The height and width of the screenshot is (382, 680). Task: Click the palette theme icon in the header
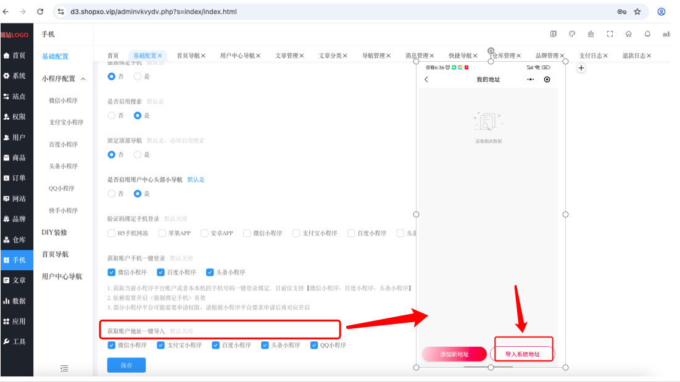572,34
